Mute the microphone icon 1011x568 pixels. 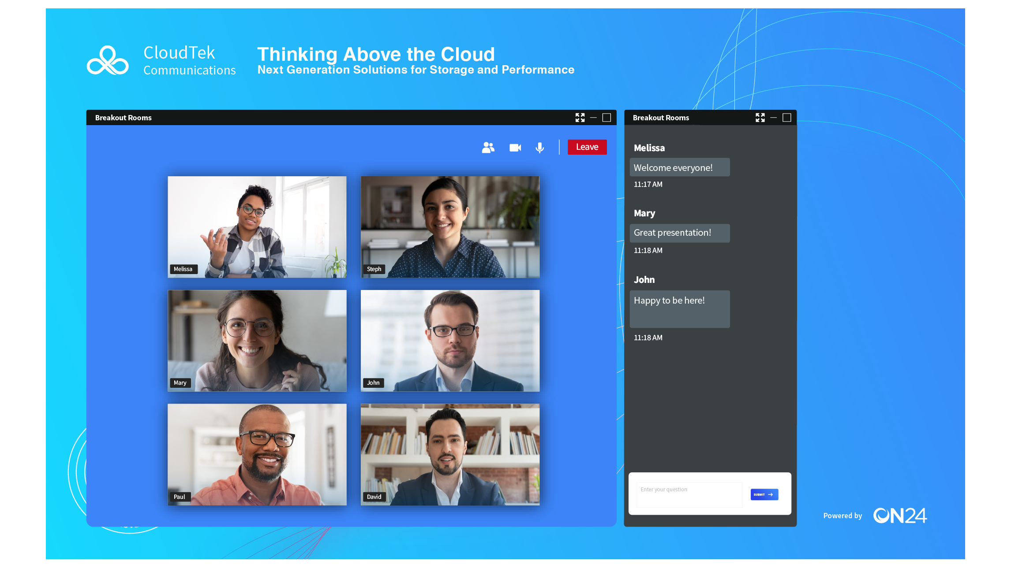(x=539, y=147)
